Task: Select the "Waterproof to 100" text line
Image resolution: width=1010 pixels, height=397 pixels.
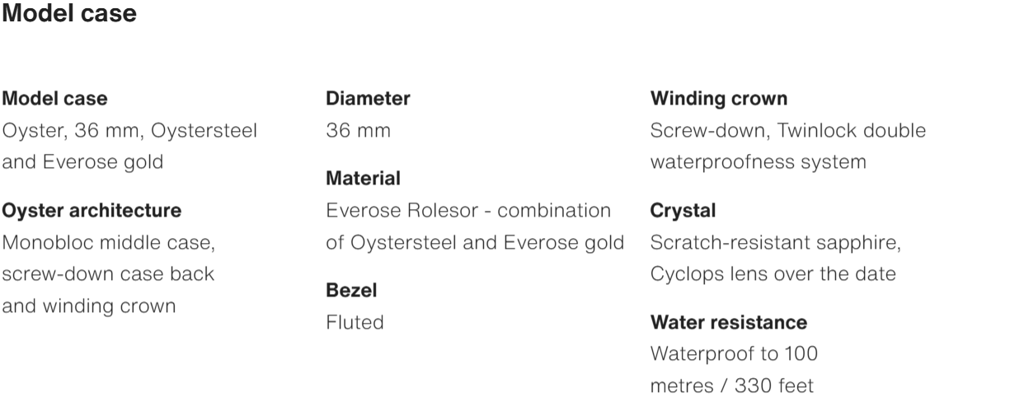Action: (734, 354)
